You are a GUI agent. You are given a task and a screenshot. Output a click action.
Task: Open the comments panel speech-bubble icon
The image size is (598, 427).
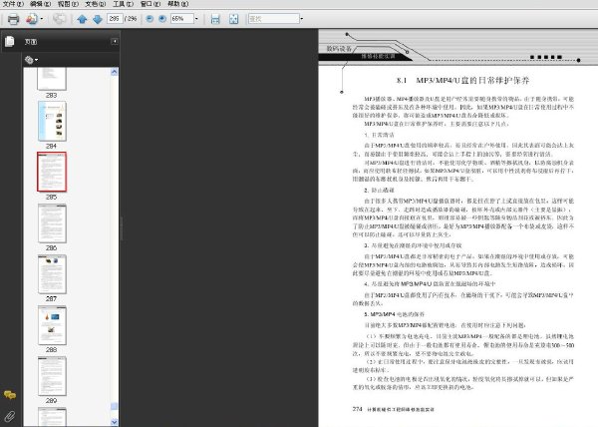(10, 395)
